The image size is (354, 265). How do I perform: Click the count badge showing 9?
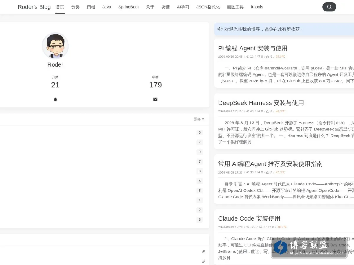200,152
